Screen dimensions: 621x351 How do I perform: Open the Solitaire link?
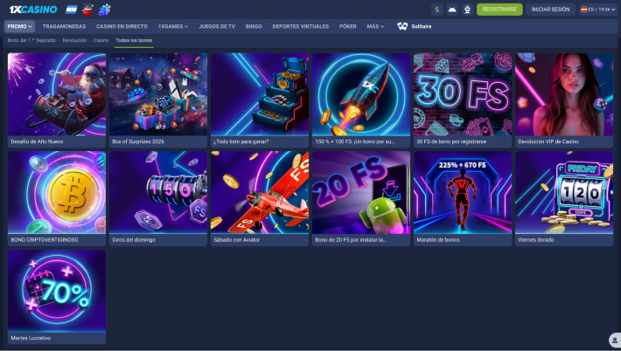click(422, 26)
